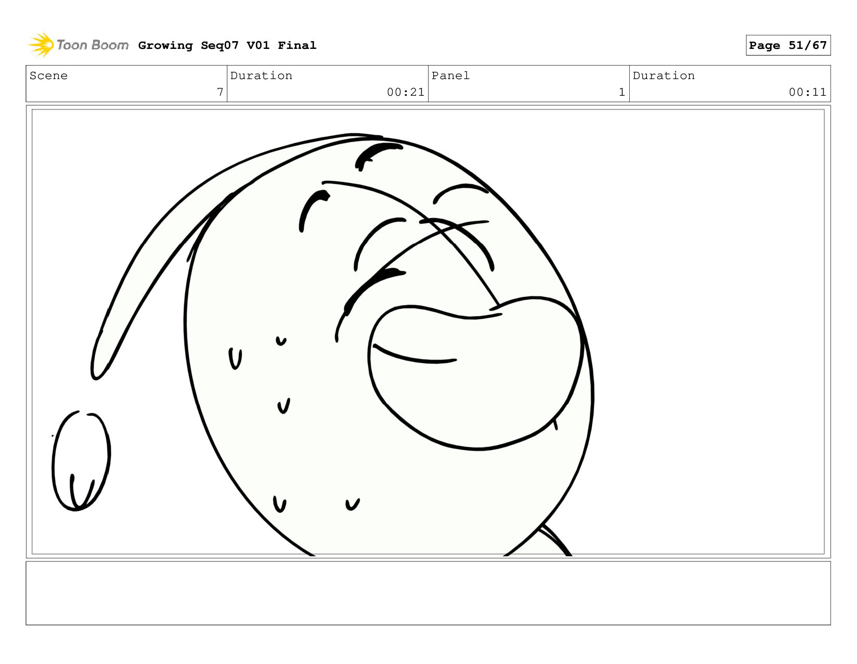Click the scene number '7'
857x664 pixels.
click(220, 92)
